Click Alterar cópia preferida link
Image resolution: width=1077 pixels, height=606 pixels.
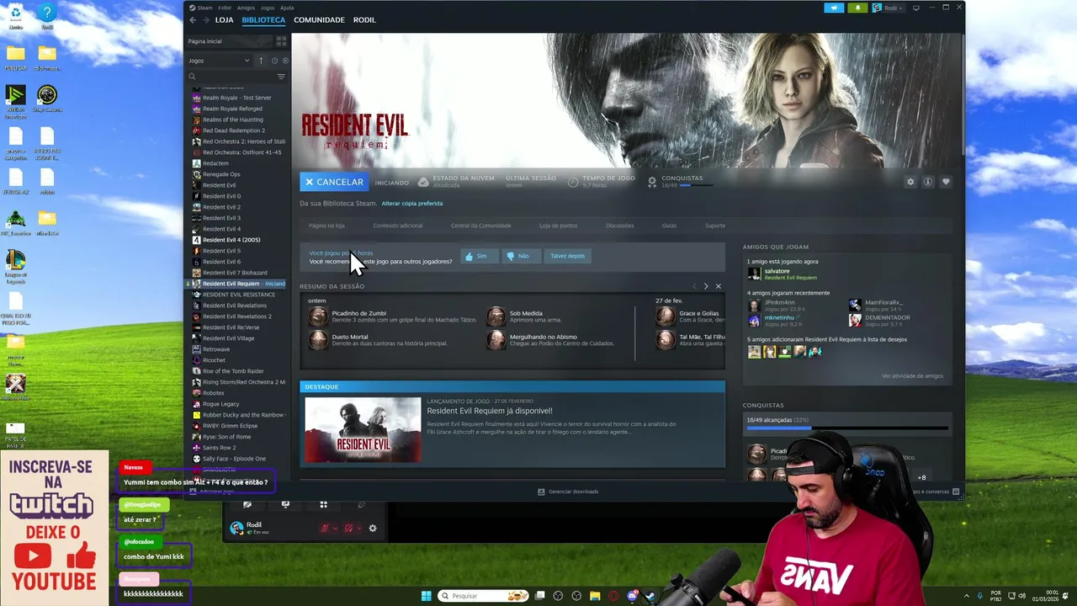click(411, 204)
